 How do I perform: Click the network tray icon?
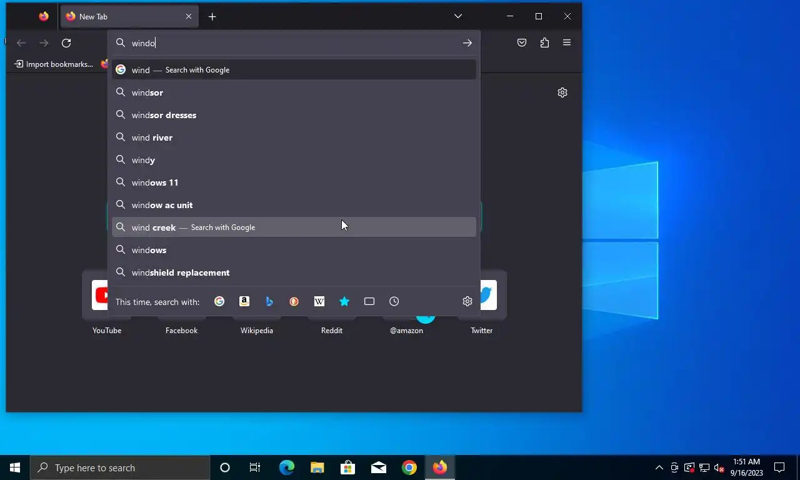[x=704, y=467]
